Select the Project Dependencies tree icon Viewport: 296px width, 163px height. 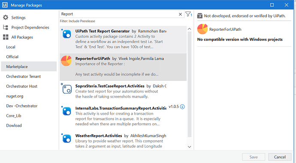pos(6,27)
